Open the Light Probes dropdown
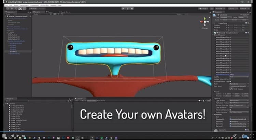Screen dimensions: 256x140 pos(239,100)
